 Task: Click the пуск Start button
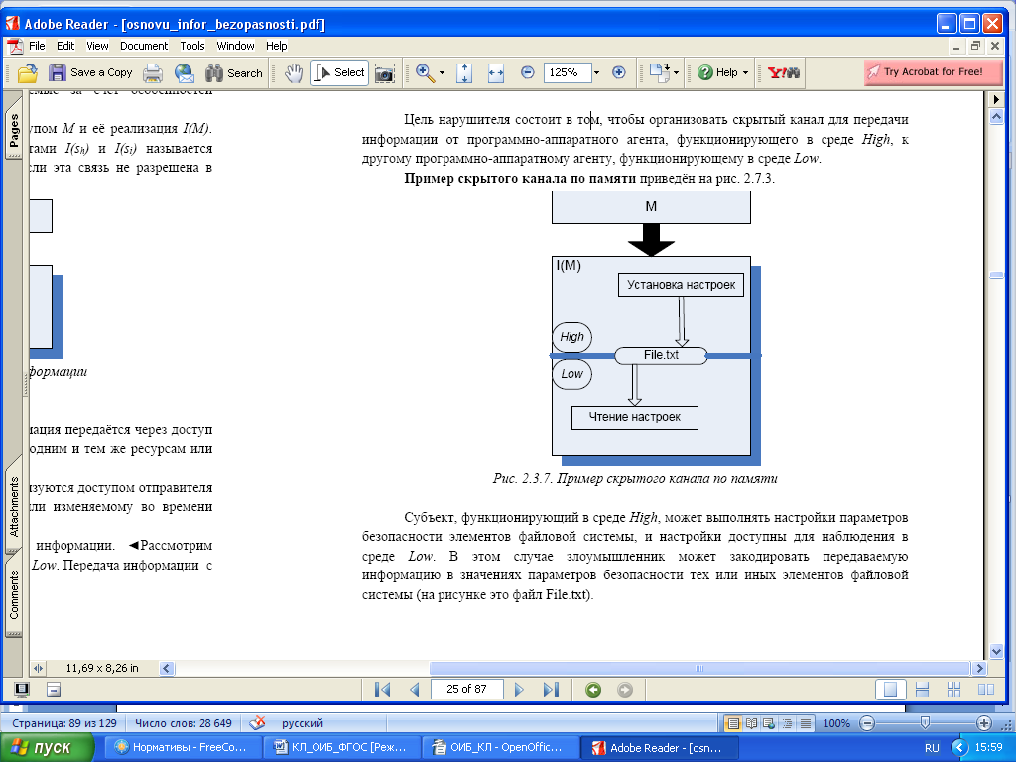[x=47, y=748]
